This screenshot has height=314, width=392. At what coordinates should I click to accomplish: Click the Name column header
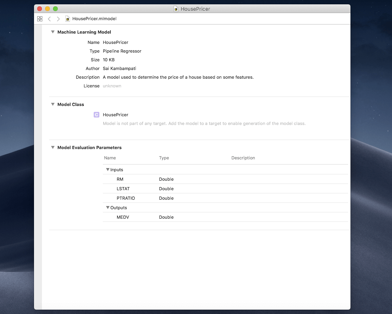coord(110,158)
